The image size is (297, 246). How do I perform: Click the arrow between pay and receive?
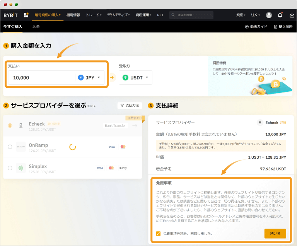(112, 77)
